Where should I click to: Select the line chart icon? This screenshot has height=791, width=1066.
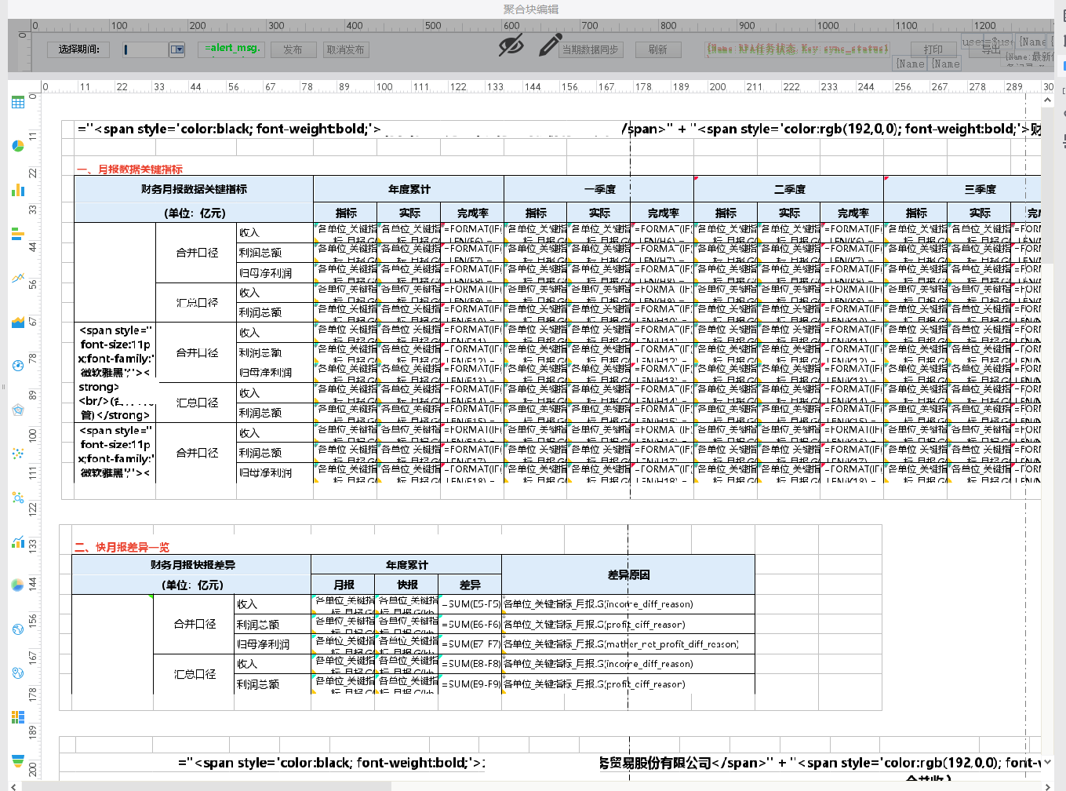pos(18,278)
